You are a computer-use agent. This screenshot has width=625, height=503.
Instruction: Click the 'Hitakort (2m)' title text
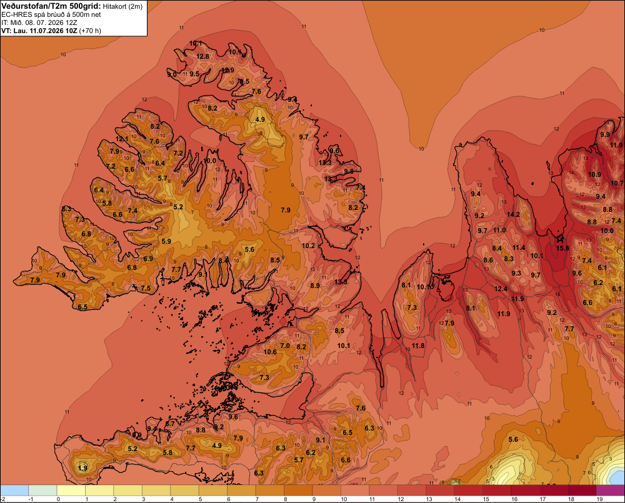pyautogui.click(x=122, y=6)
